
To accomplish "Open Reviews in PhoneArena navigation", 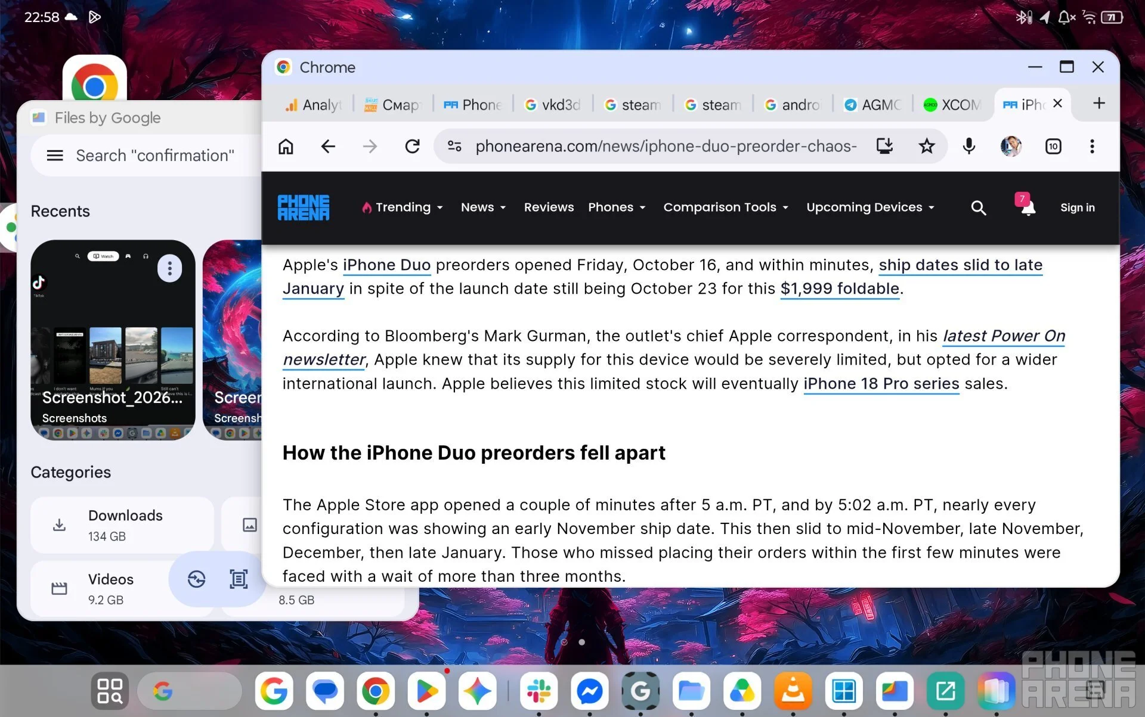I will point(549,207).
